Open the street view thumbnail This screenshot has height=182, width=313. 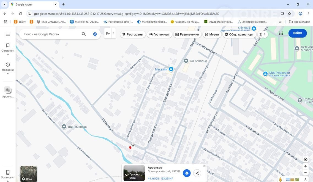click(134, 173)
